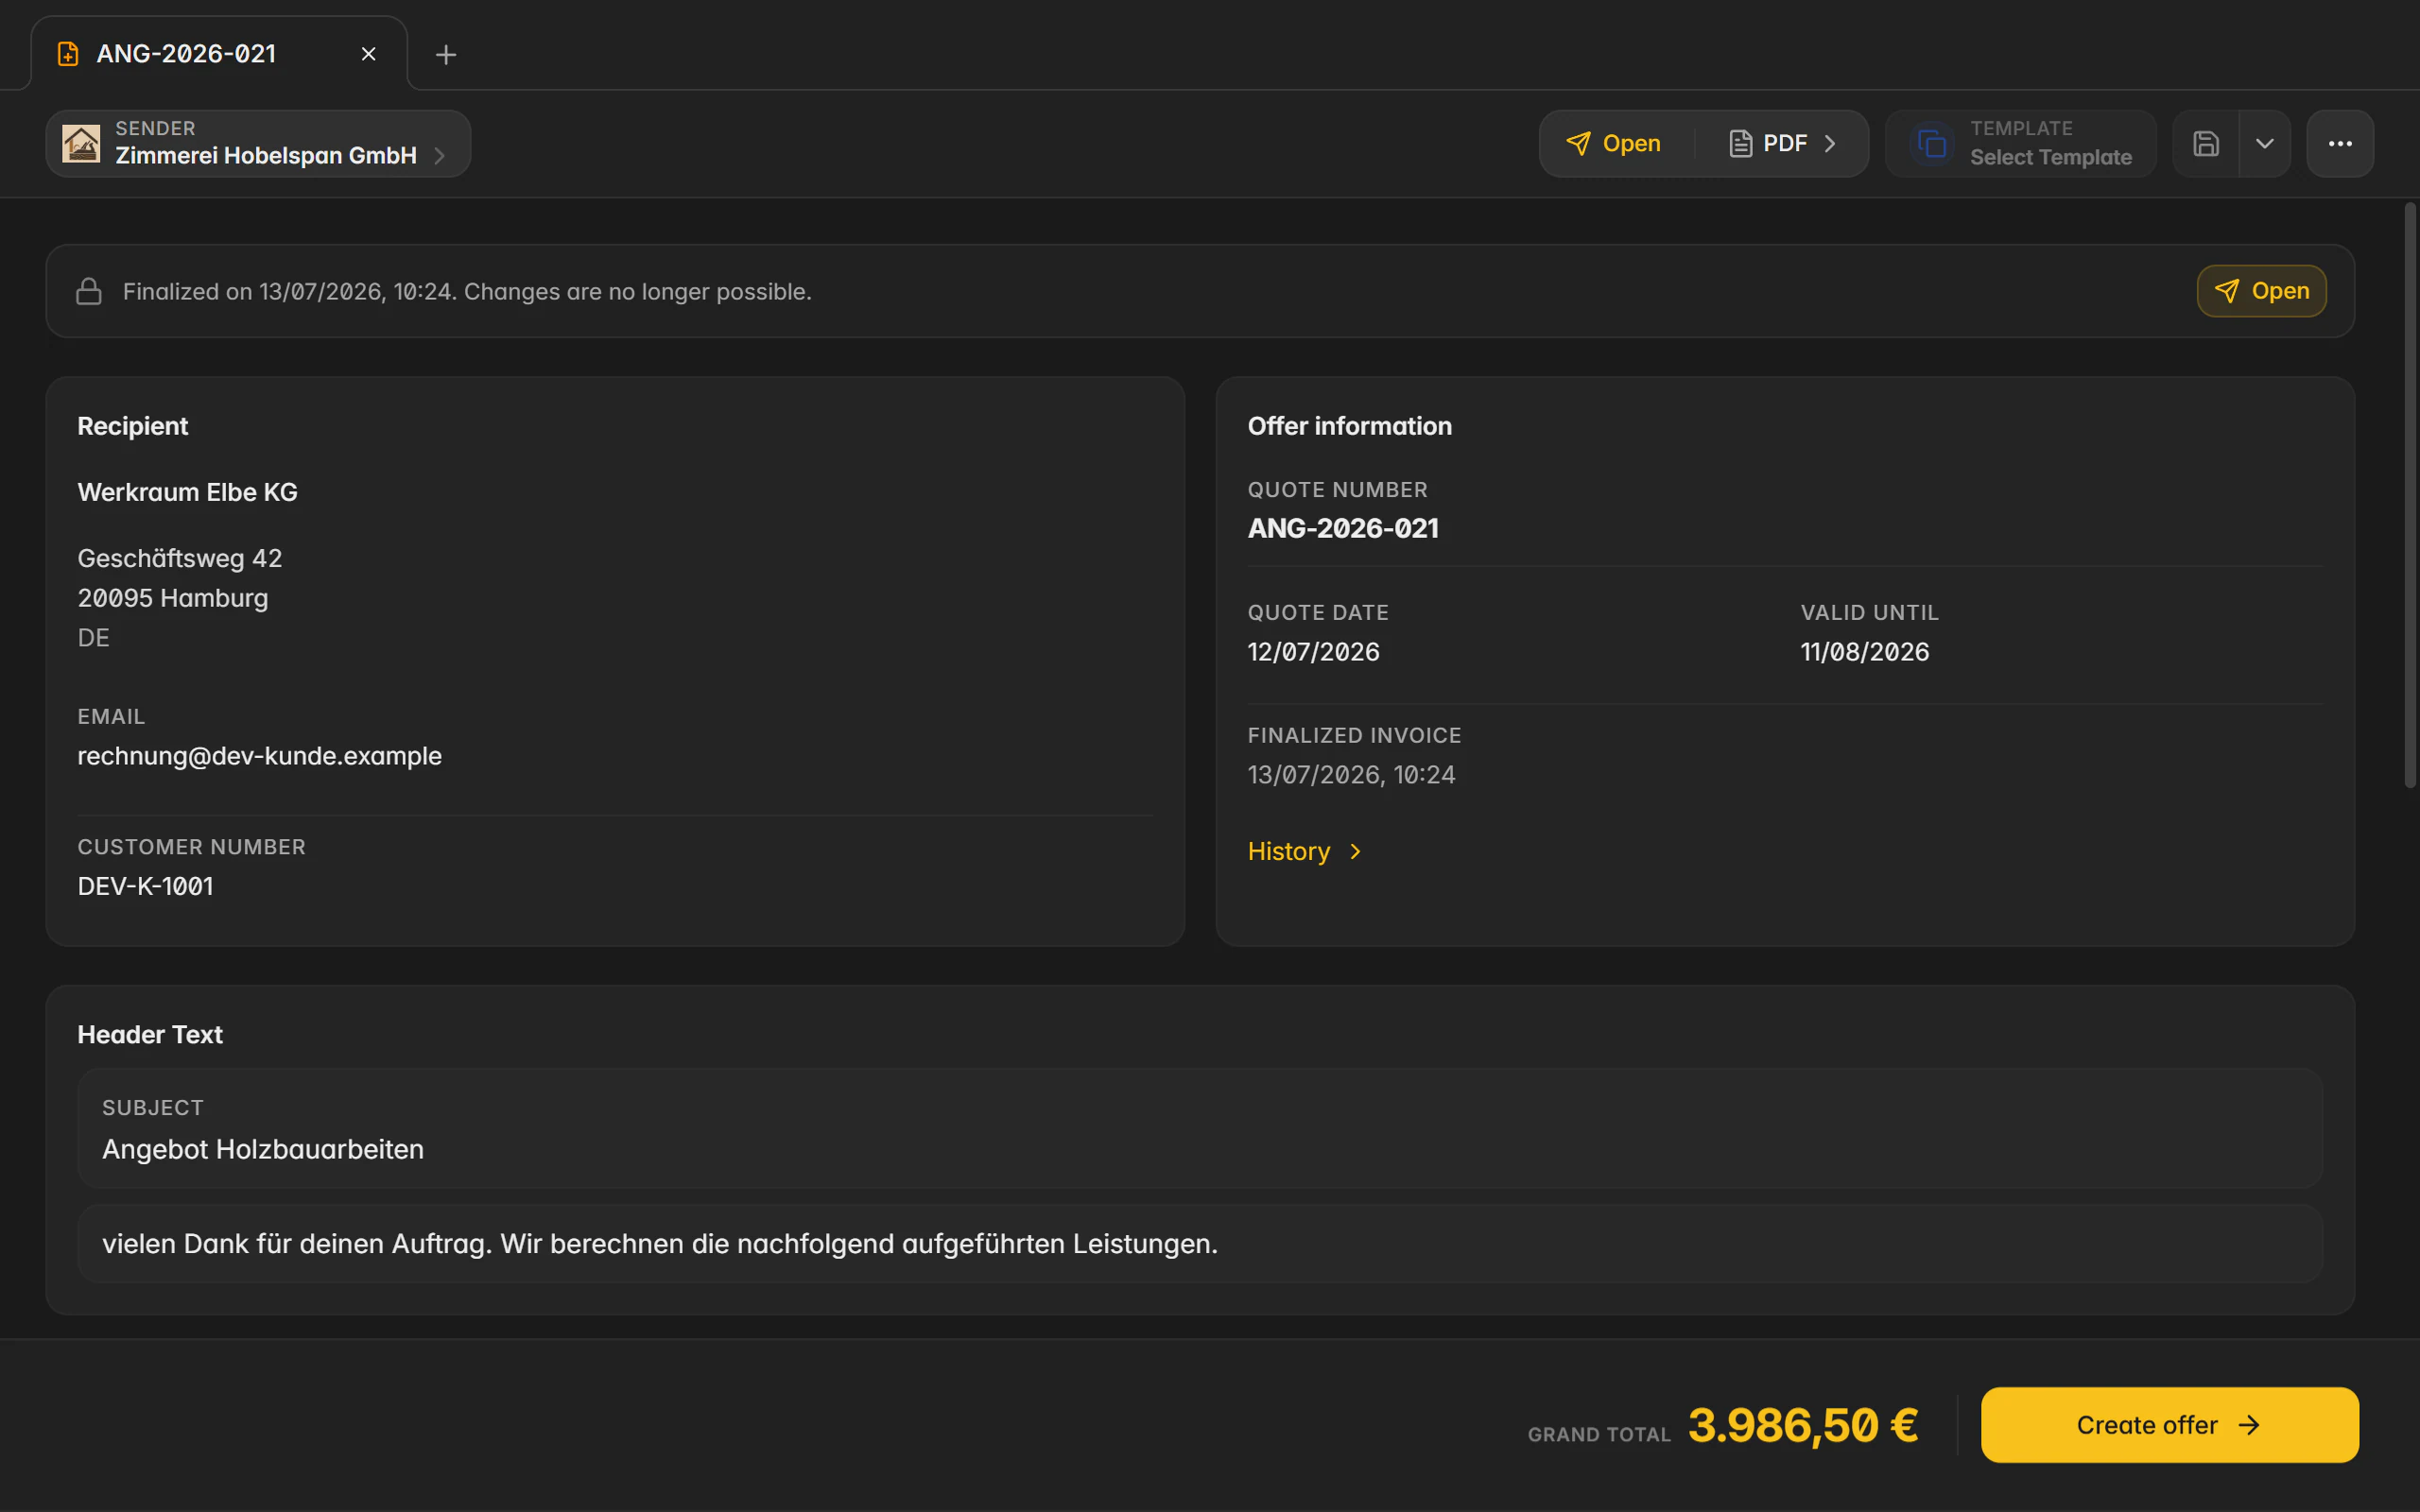Click customer number DEV-K-1001
The image size is (2420, 1512).
(146, 886)
